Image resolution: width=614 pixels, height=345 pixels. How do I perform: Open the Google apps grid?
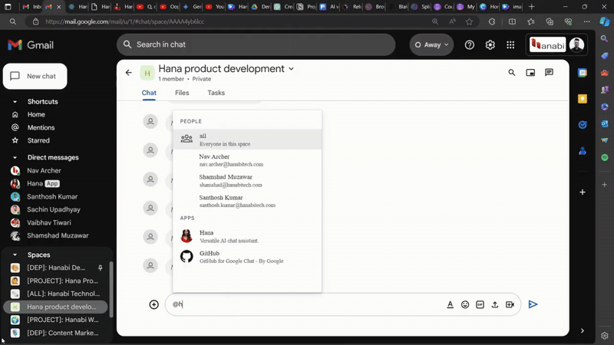tap(510, 45)
